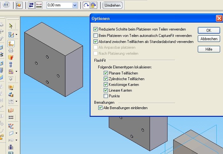The height and width of the screenshot is (154, 223).
Task: Click OK in the Optionen dialog
Action: click(x=209, y=30)
